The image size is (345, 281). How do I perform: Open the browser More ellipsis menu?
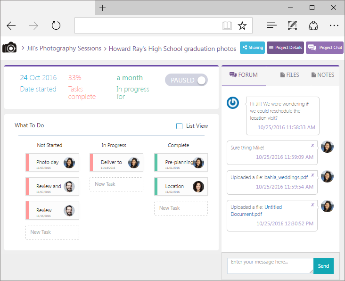(x=334, y=26)
